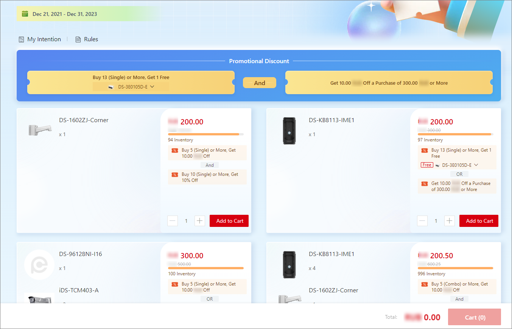Add the 97 Inventory DS-KB8113-IME1 item to cart

pos(479,221)
